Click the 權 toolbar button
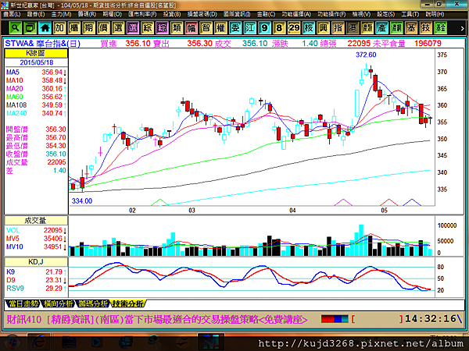The image size is (469, 351). coord(220,28)
